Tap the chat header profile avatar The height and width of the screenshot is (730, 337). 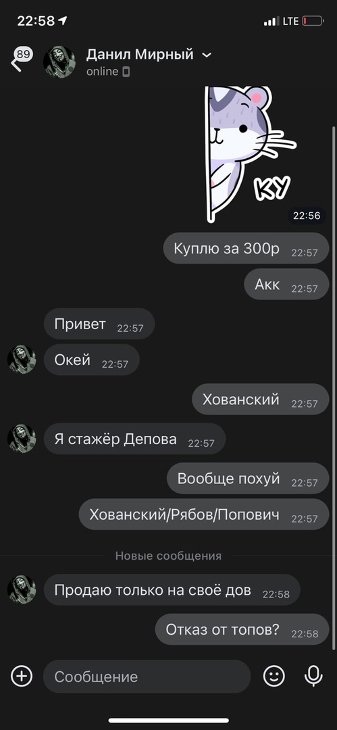[59, 62]
